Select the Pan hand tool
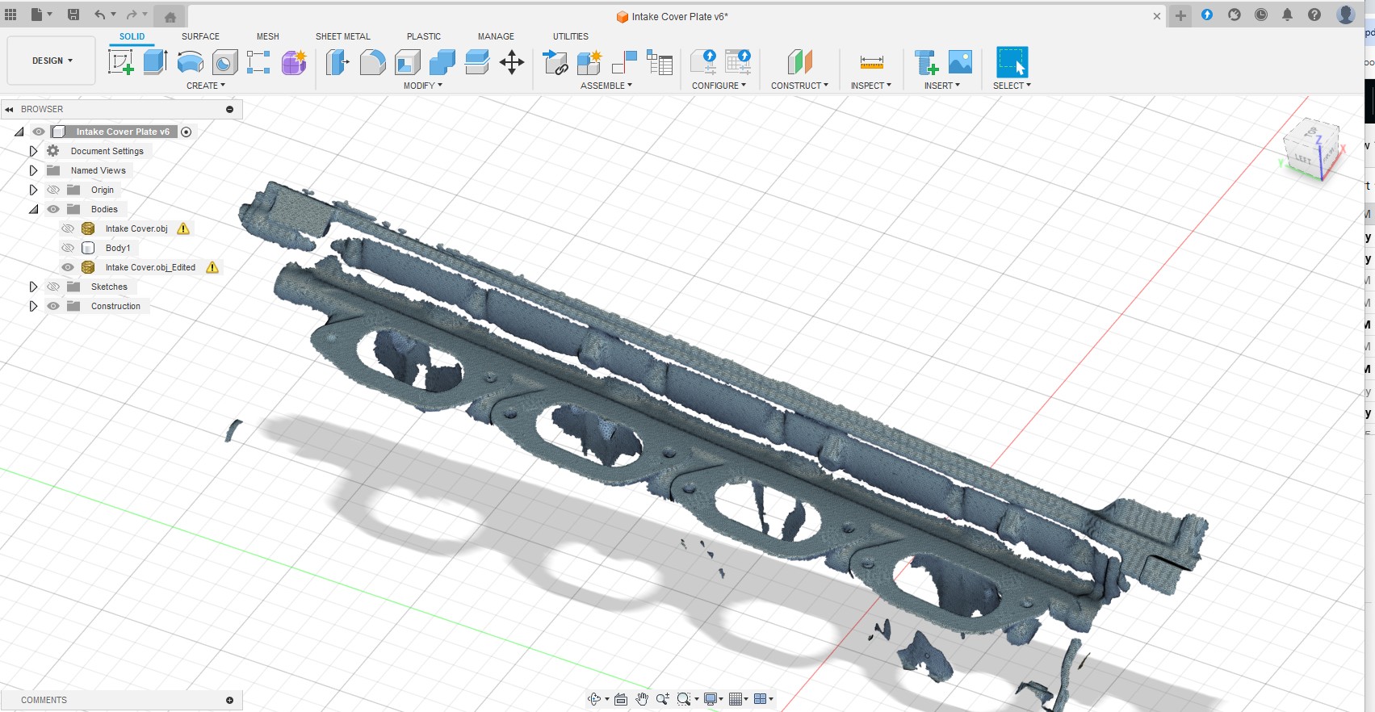1375x712 pixels. (x=642, y=699)
